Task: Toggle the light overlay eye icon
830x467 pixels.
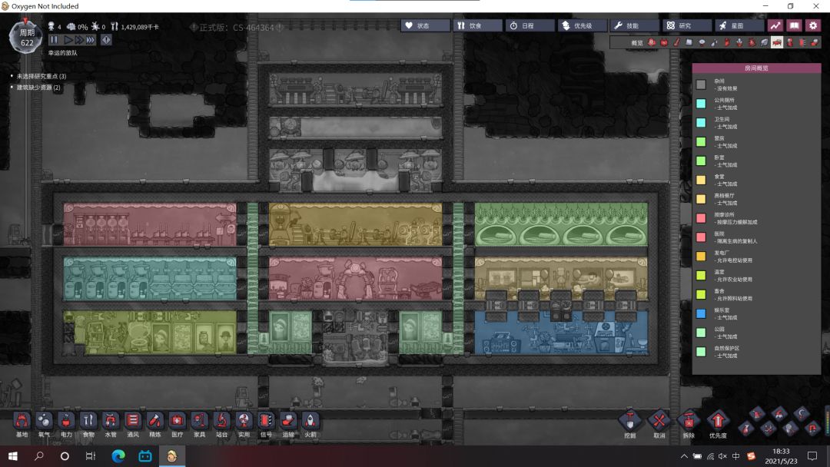Action: (702, 42)
